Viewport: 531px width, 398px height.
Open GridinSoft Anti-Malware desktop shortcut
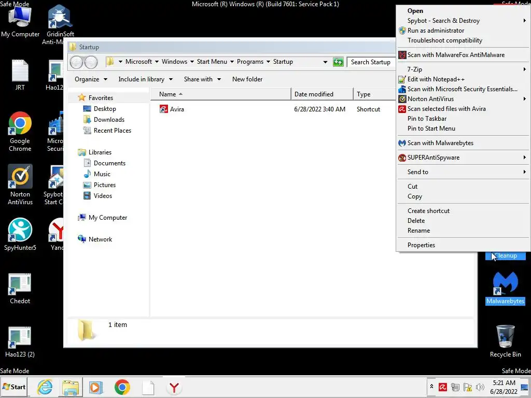[x=60, y=24]
